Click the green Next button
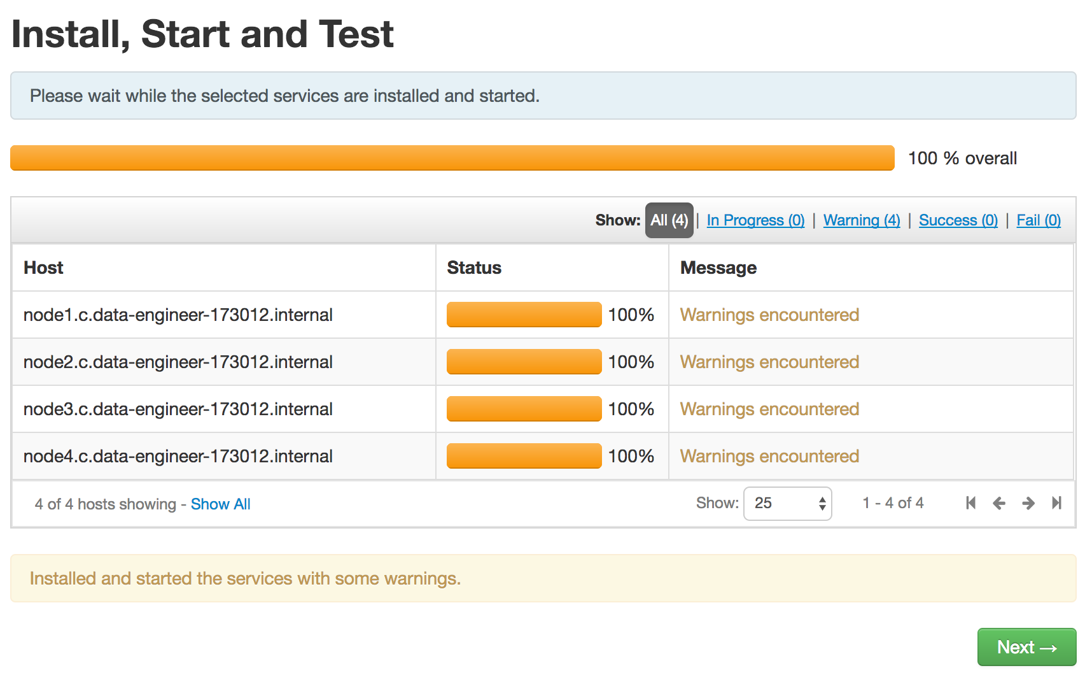This screenshot has height=689, width=1092. (1026, 647)
